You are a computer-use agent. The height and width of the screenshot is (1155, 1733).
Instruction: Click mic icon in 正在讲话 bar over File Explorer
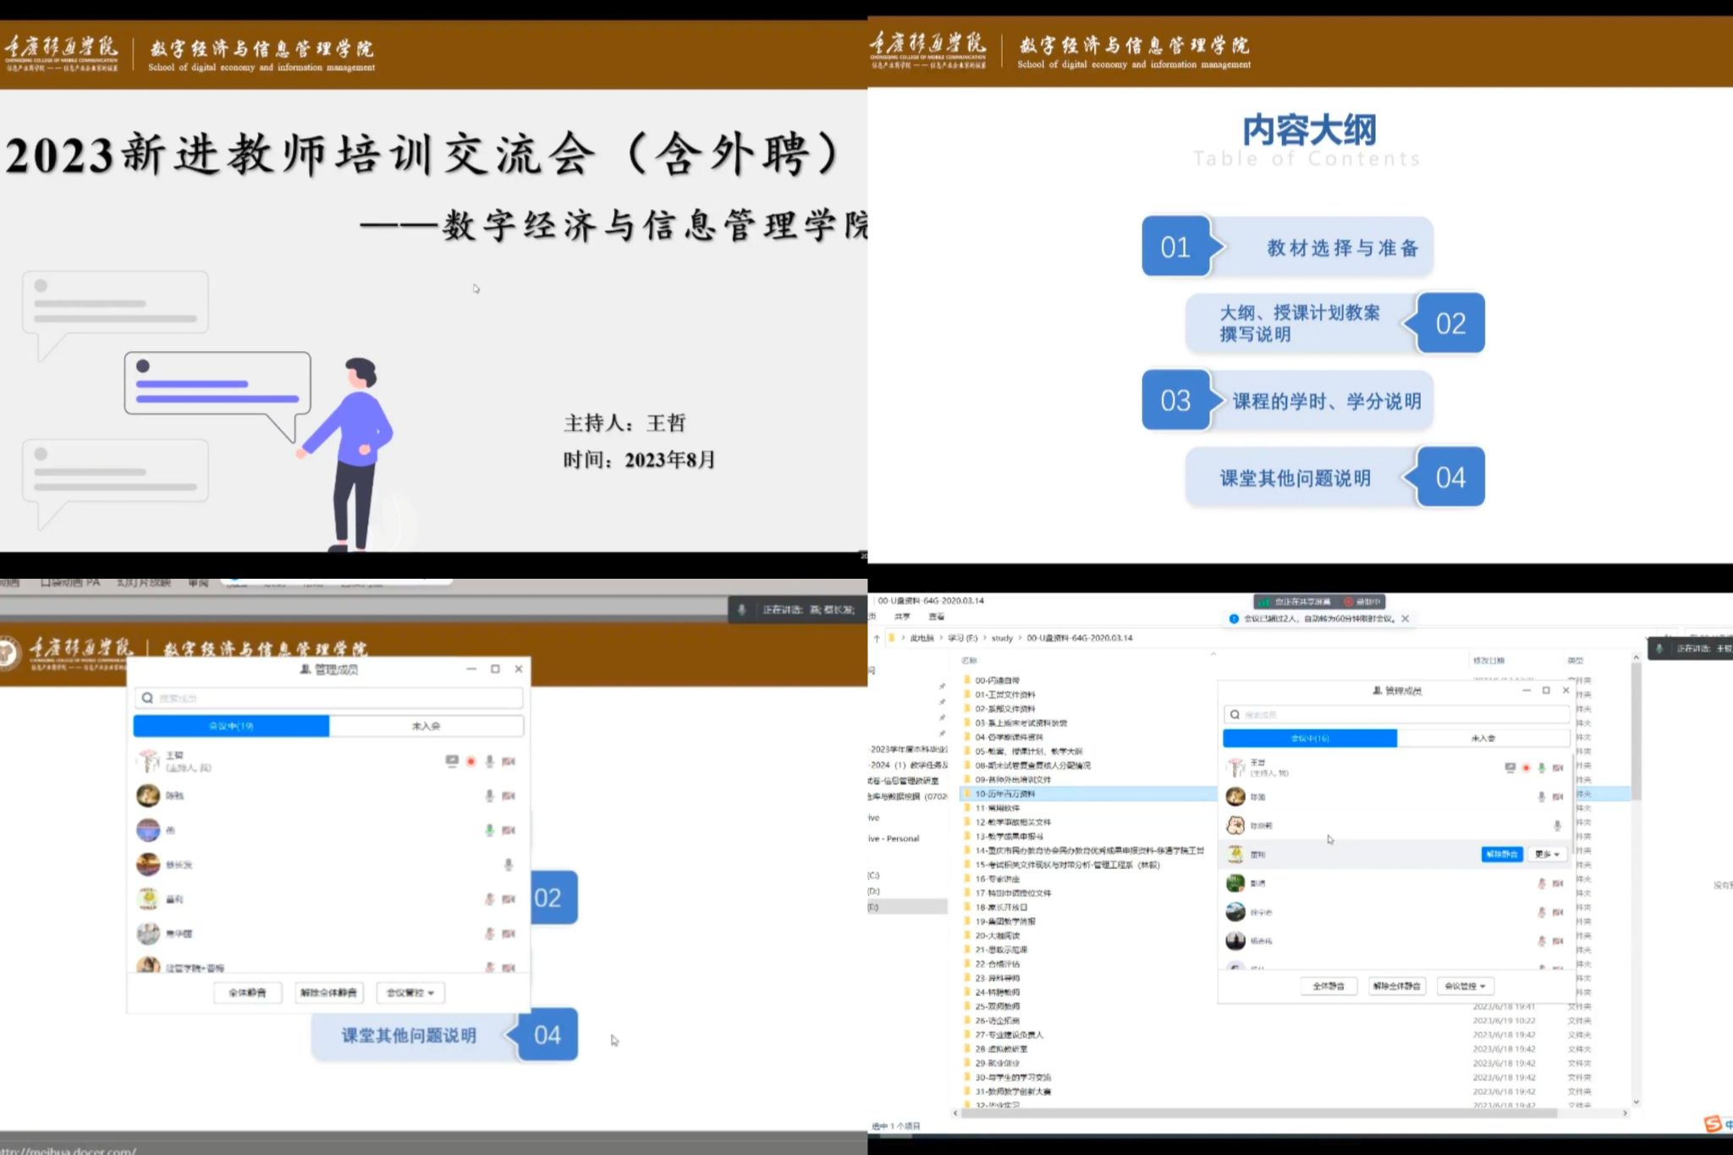(1659, 649)
